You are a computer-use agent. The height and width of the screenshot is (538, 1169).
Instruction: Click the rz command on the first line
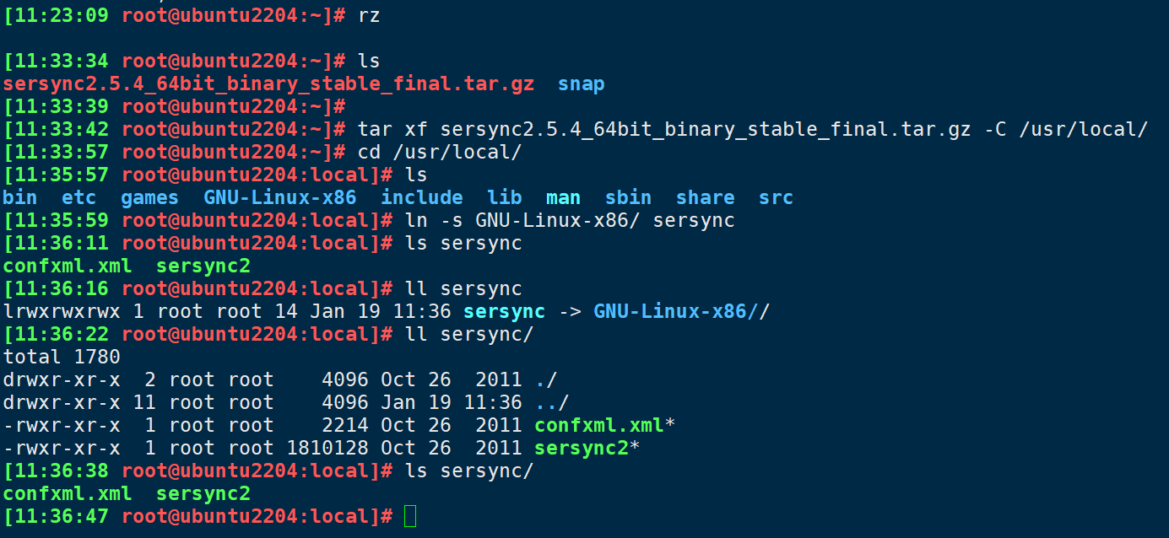pos(369,15)
